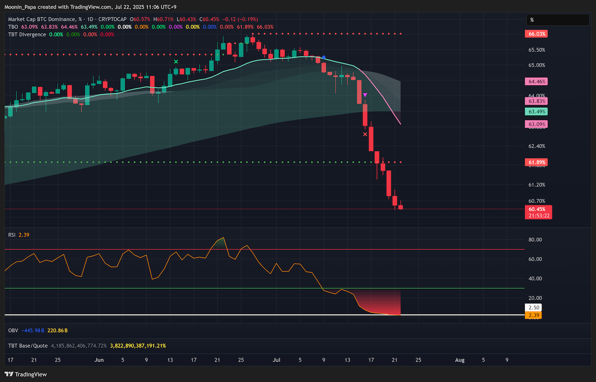Click the blue diamond marker on the chart
This screenshot has width=596, height=382.
tap(324, 58)
